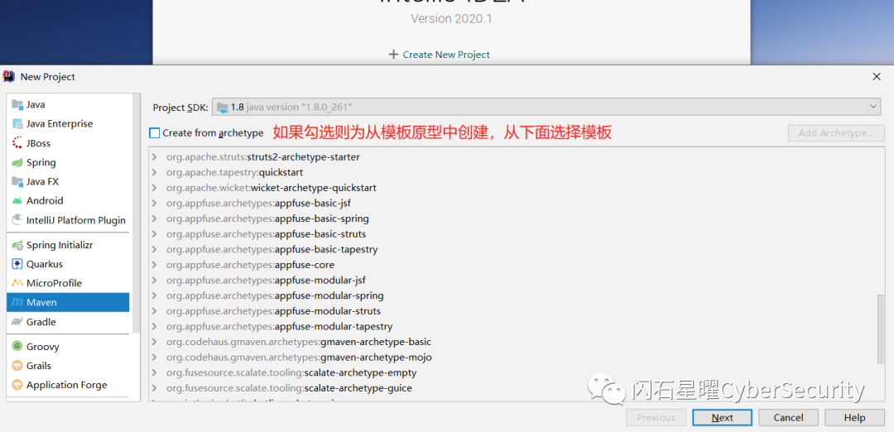Viewport: 894px width, 432px height.
Task: Enable the Create from archetype checkbox
Action: click(x=155, y=132)
